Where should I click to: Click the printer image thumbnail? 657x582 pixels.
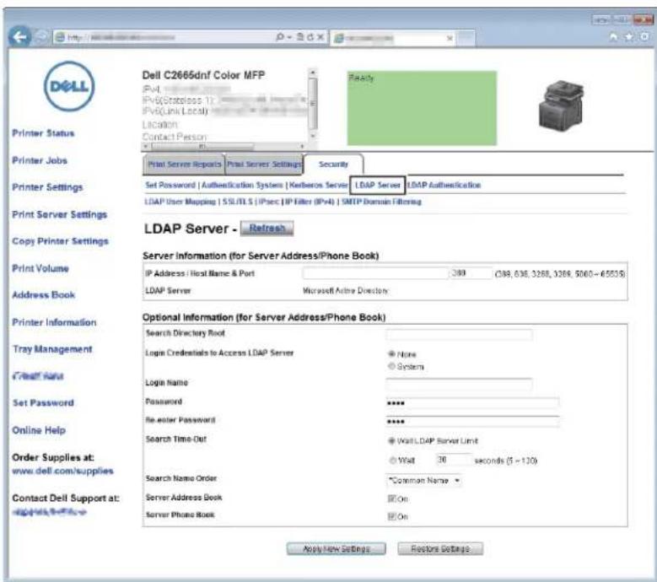point(561,105)
